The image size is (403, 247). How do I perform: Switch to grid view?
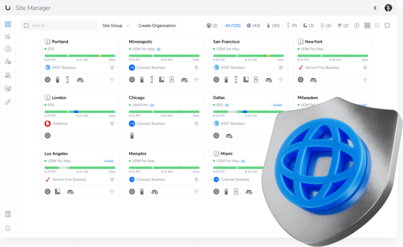(x=367, y=25)
